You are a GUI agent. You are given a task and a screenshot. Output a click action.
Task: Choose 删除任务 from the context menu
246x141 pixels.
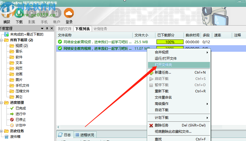pos(179,125)
